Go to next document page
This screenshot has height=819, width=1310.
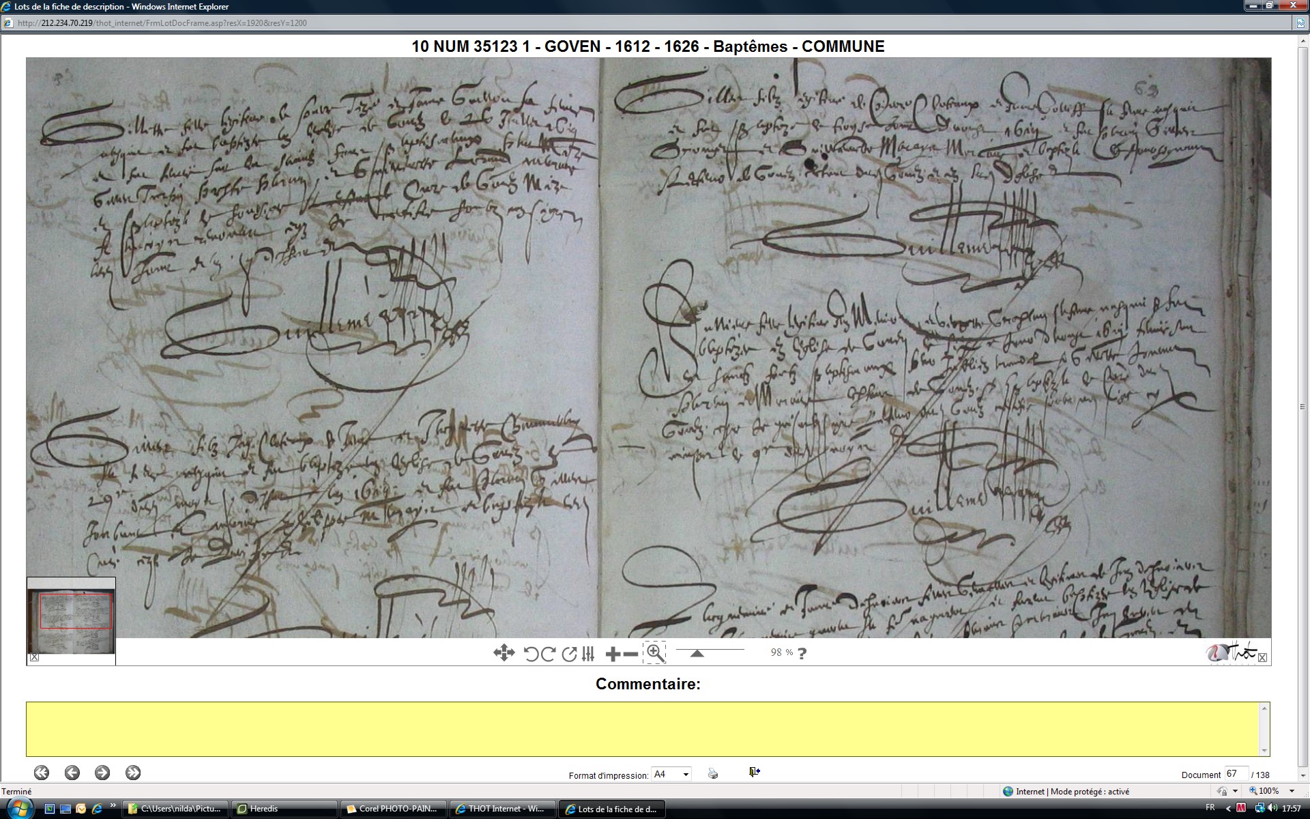[102, 773]
